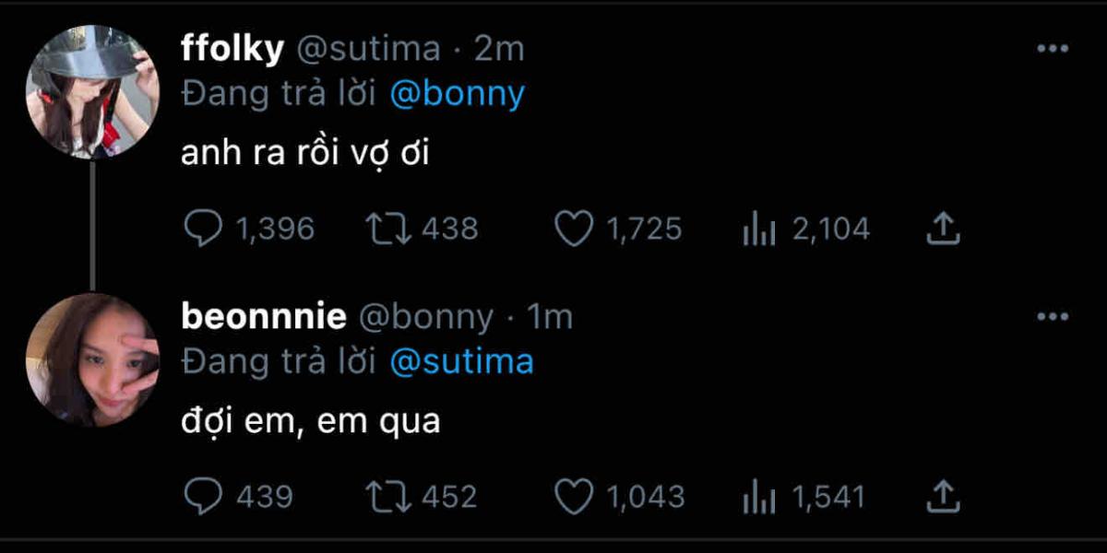Share beonnnie's tweet via share icon
Image resolution: width=1107 pixels, height=553 pixels.
click(x=943, y=498)
